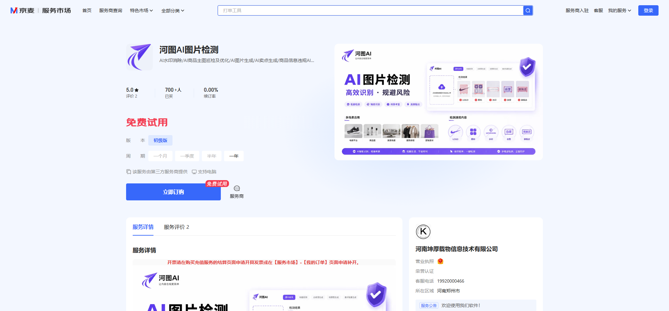The height and width of the screenshot is (311, 669).
Task: Click the phone number 19920000466
Action: coord(451,281)
